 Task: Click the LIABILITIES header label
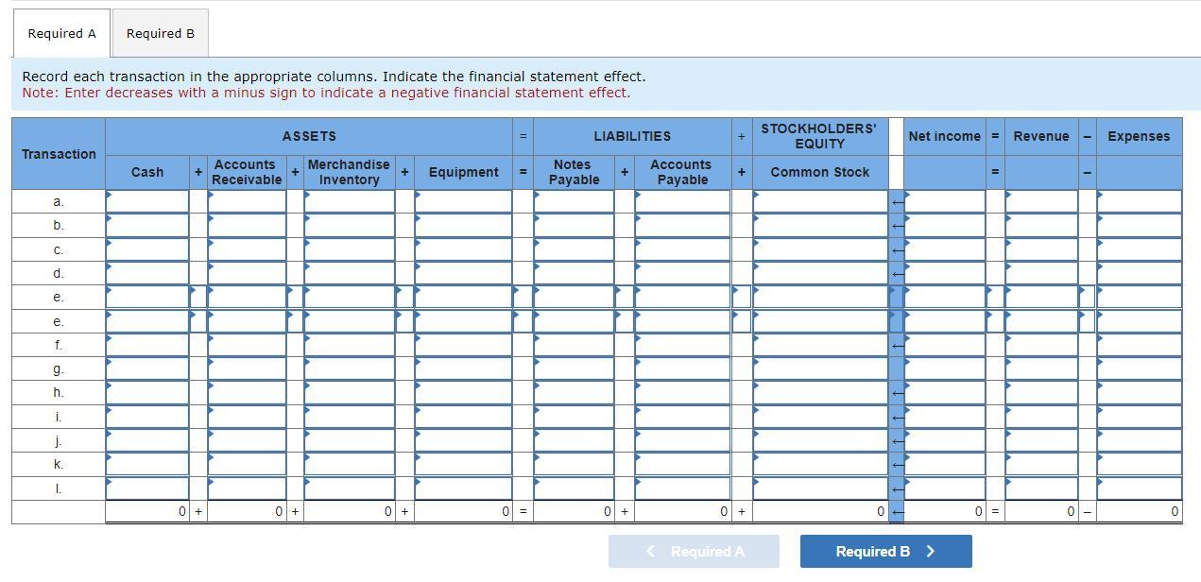coord(632,136)
